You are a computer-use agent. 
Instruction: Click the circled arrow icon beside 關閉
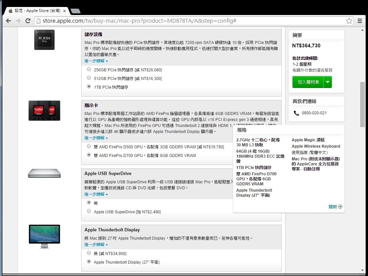(340, 207)
